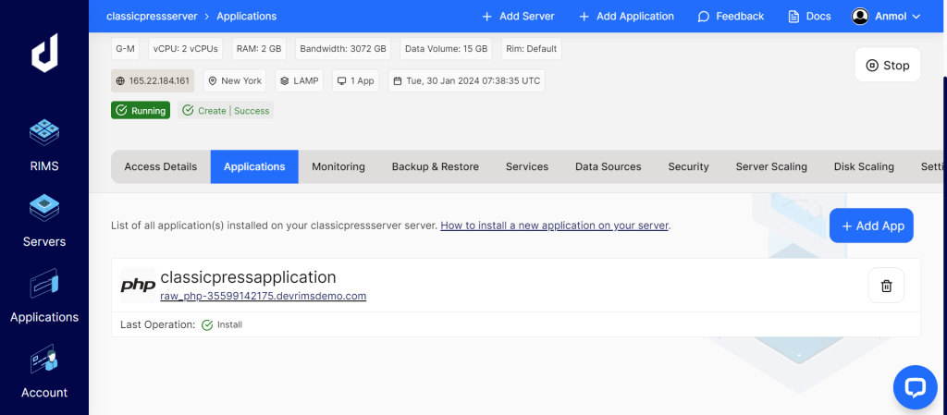Open the Backup & Restore tab
Image resolution: width=947 pixels, height=415 pixels.
pyautogui.click(x=435, y=166)
